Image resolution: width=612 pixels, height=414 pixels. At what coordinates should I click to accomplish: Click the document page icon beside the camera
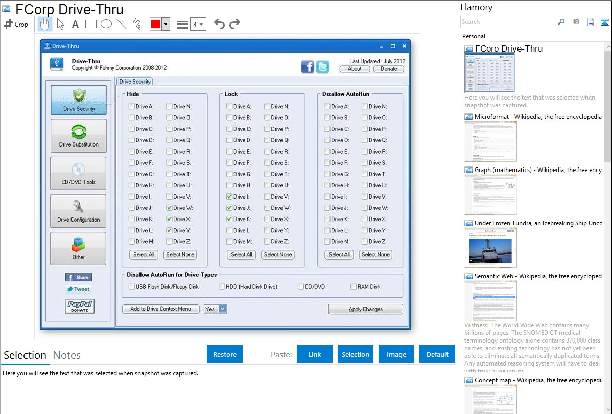(591, 22)
